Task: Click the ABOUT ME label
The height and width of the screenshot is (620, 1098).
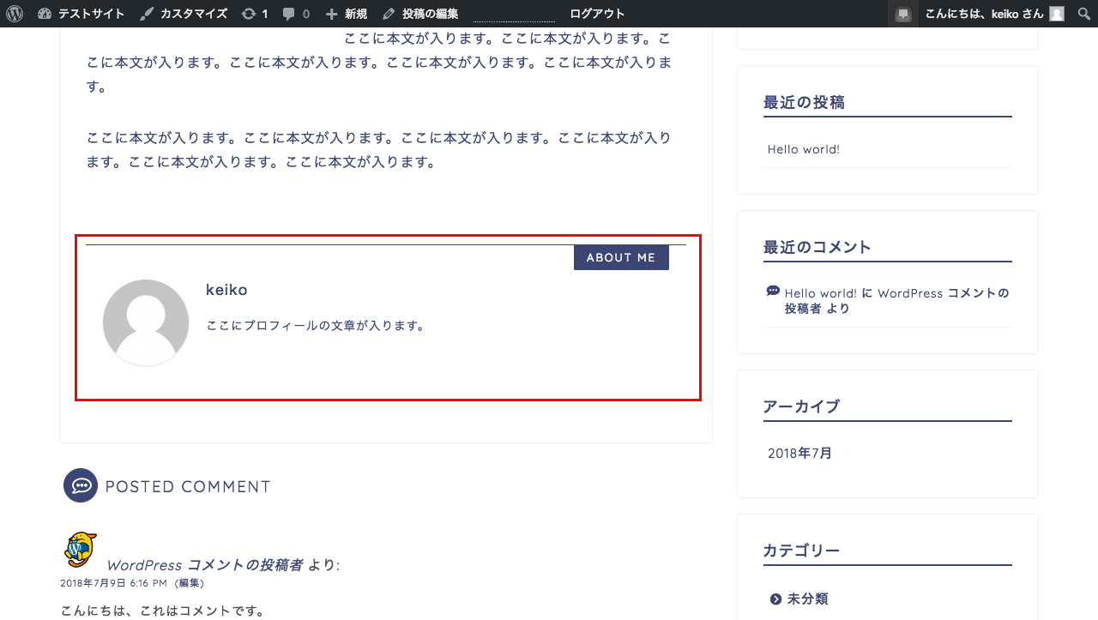Action: click(621, 257)
